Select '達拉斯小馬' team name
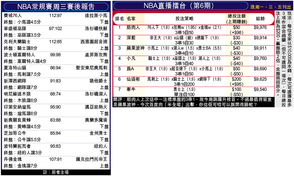 [x=96, y=15]
